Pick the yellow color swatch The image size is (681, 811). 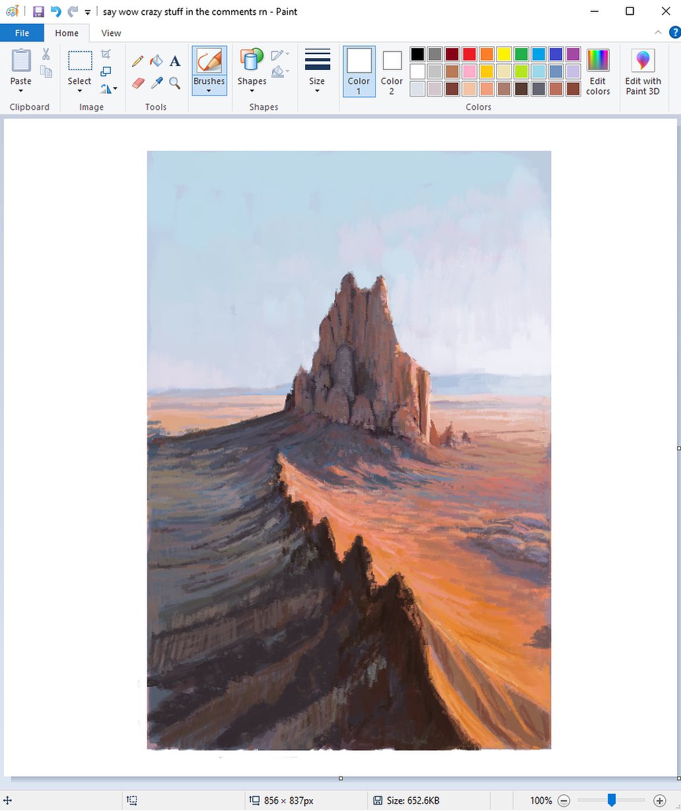[504, 54]
